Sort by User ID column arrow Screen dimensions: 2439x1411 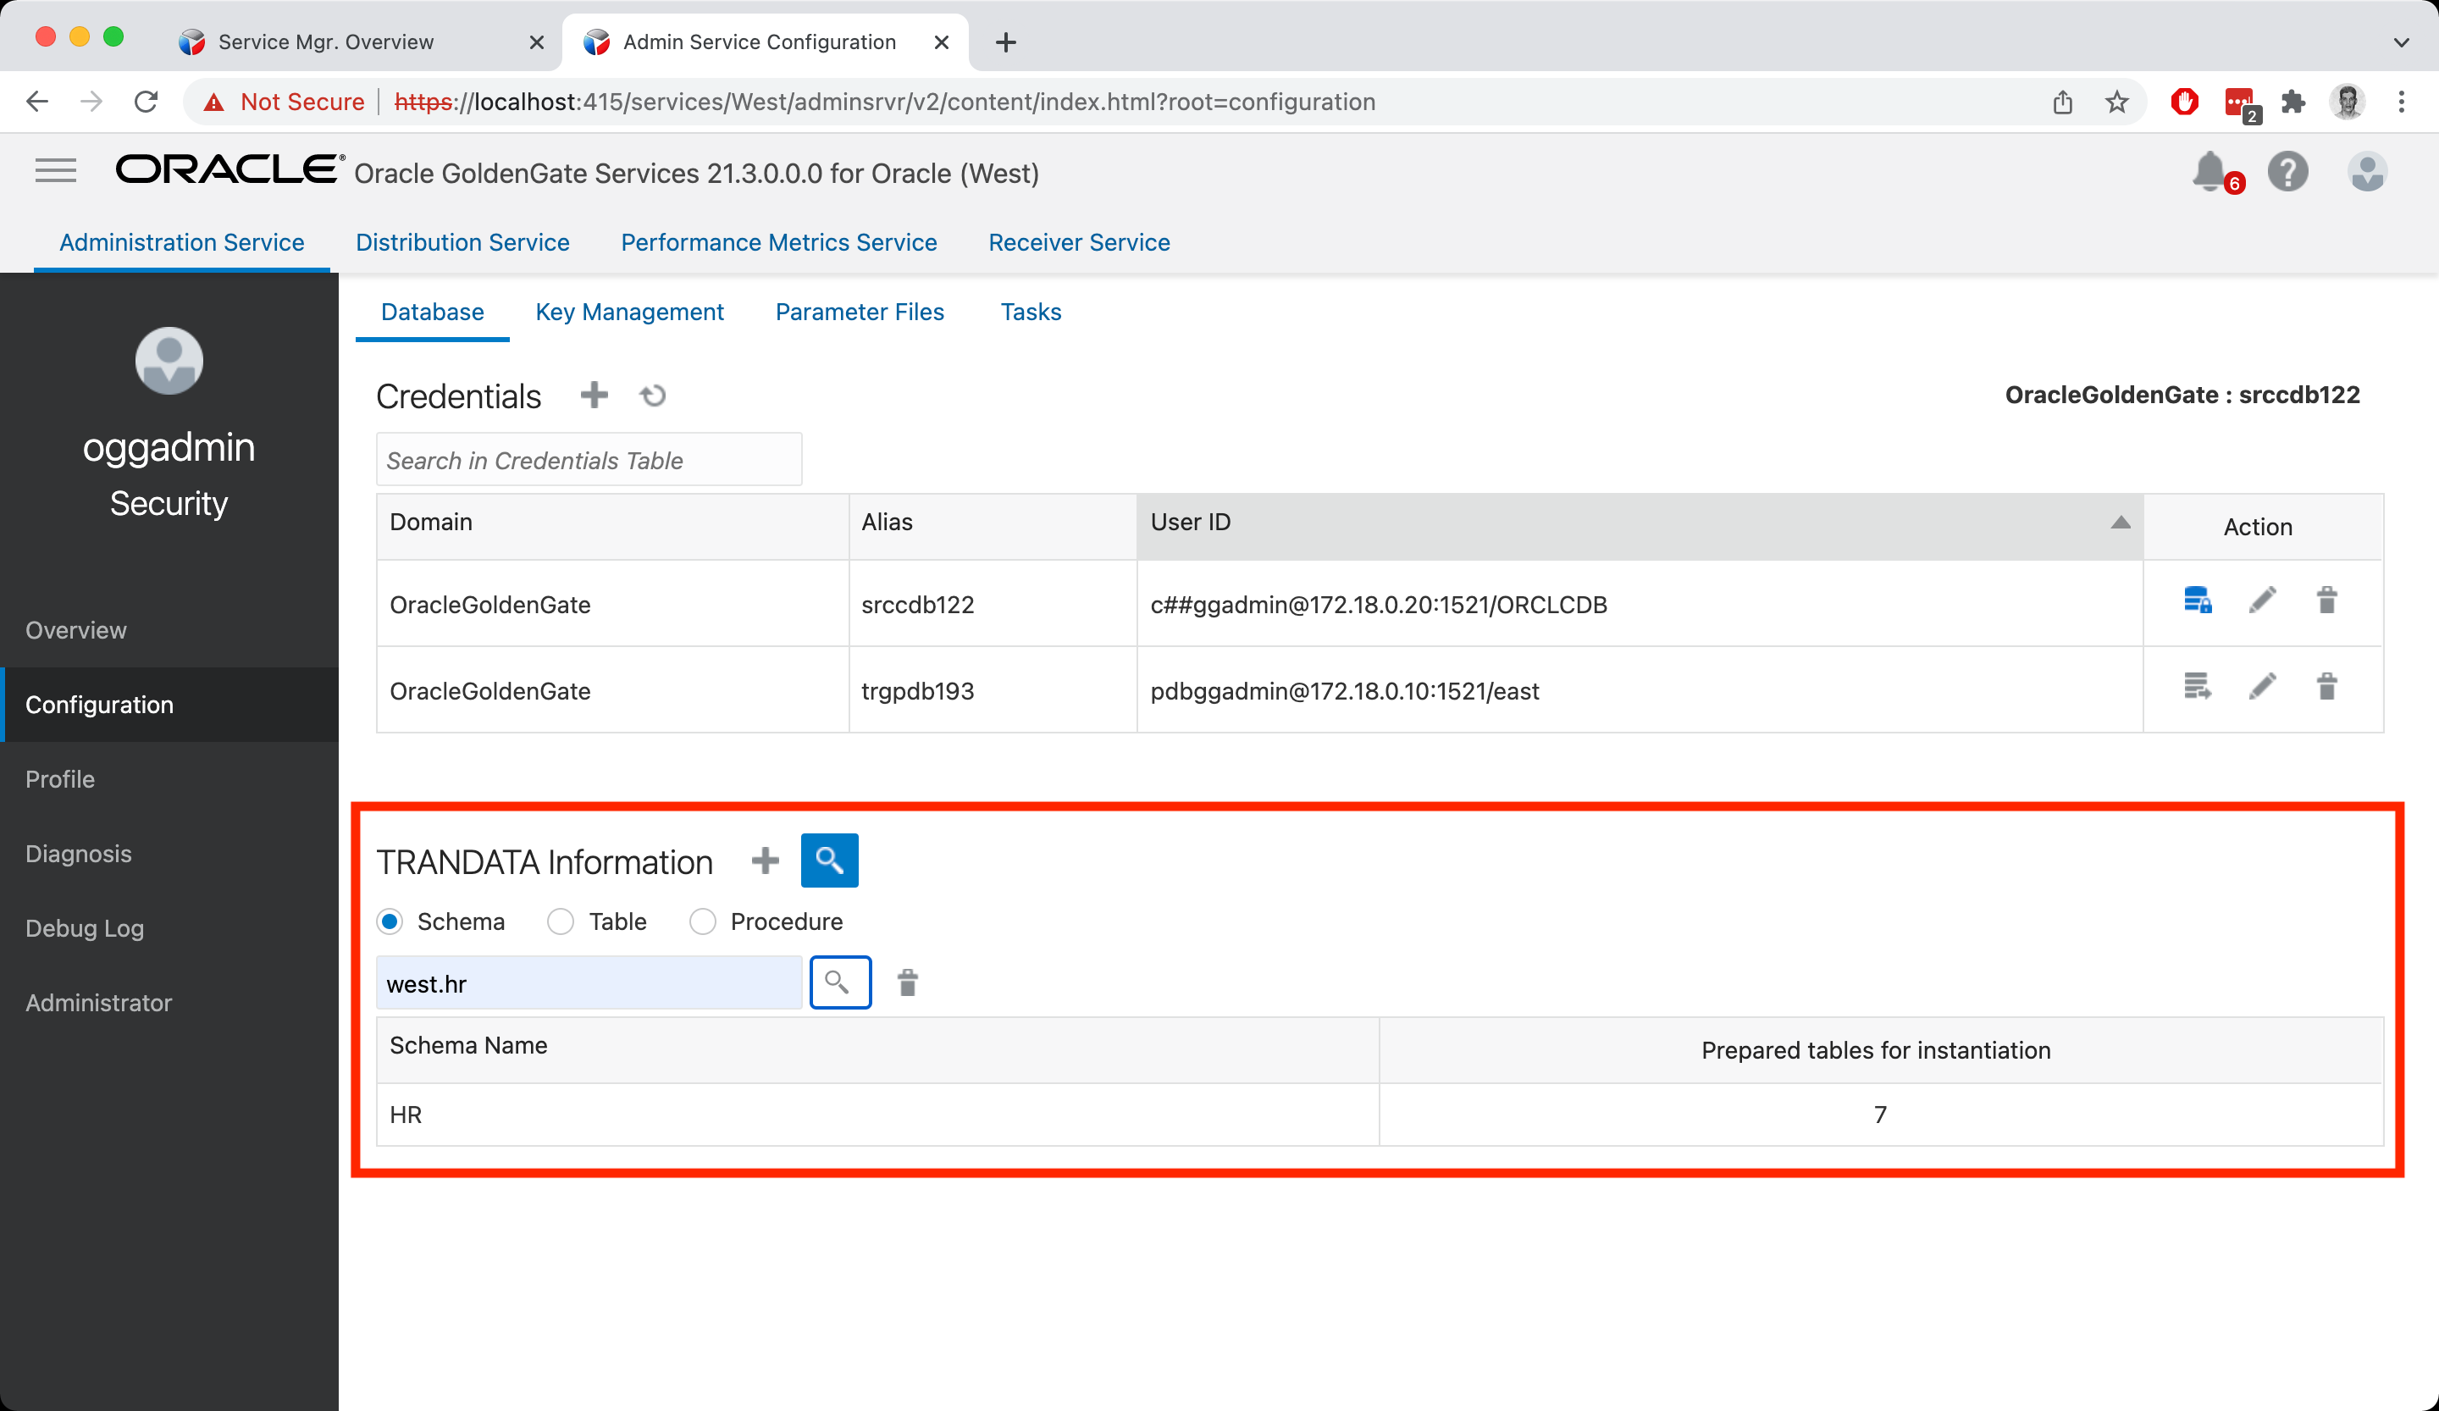2120,523
